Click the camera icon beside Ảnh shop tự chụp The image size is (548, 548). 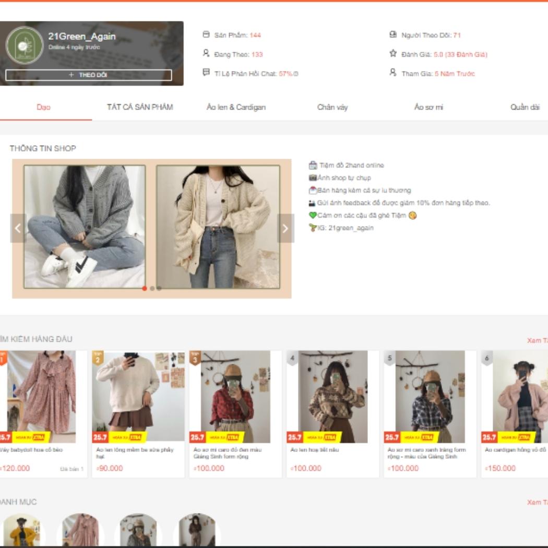tap(313, 177)
